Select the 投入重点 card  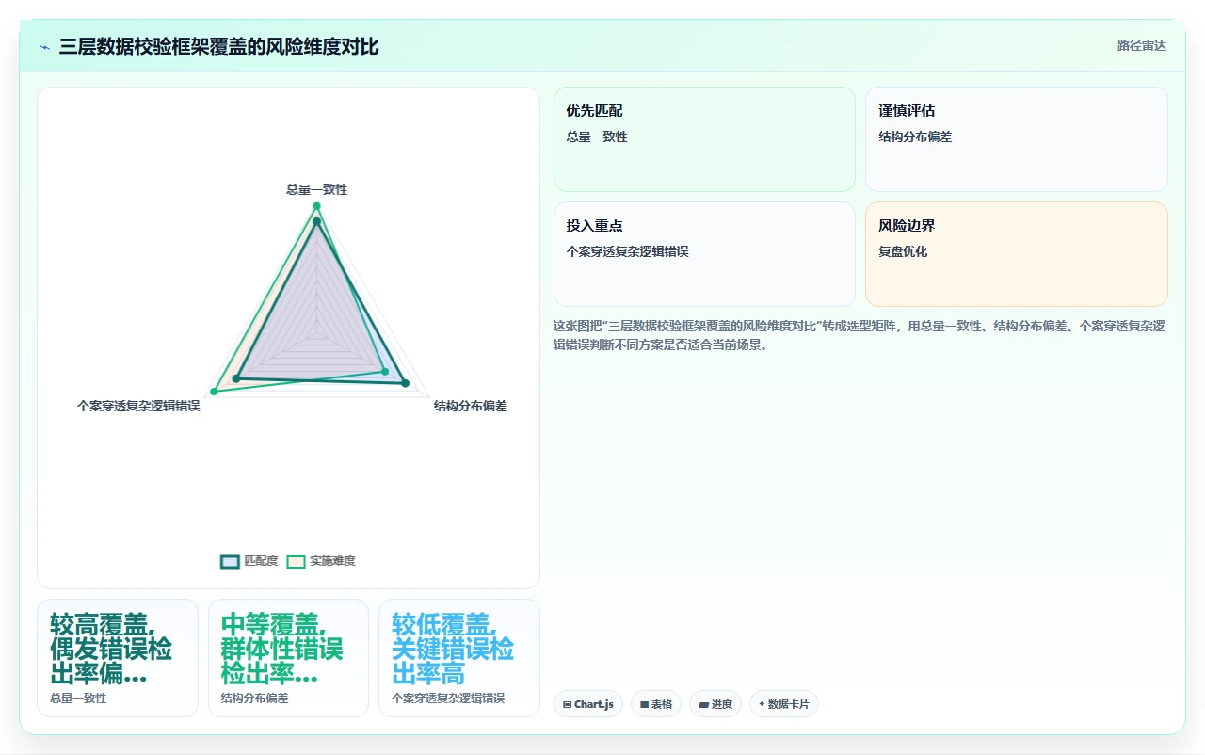(704, 254)
